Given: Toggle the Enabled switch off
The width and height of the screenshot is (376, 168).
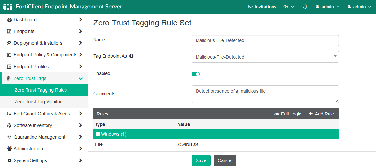Looking at the screenshot, I should (x=196, y=74).
